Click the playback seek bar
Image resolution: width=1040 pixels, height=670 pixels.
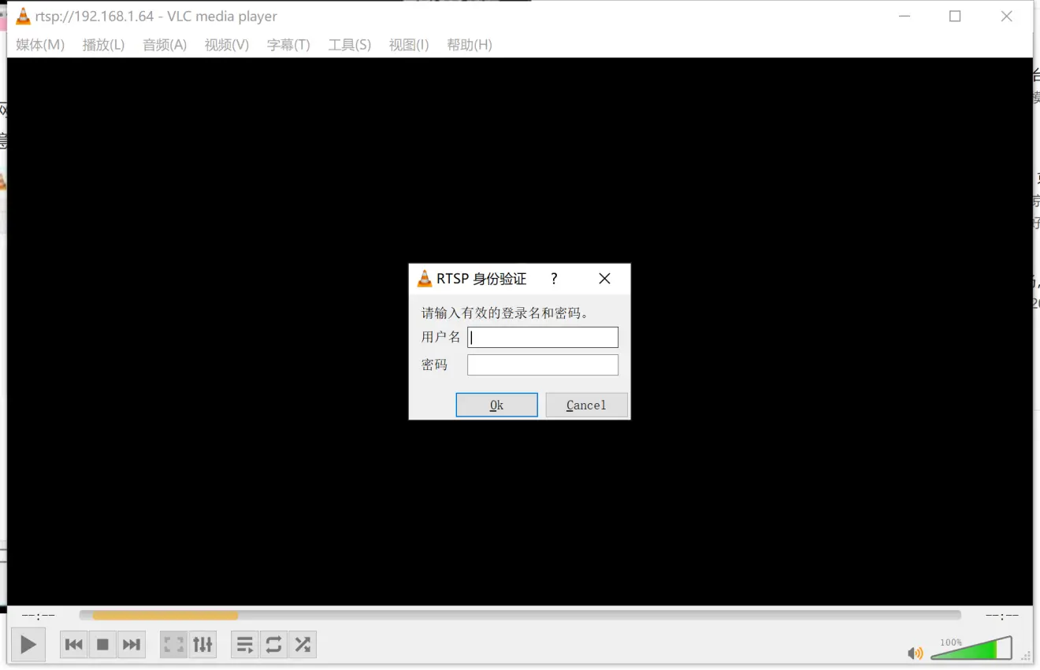tap(520, 615)
